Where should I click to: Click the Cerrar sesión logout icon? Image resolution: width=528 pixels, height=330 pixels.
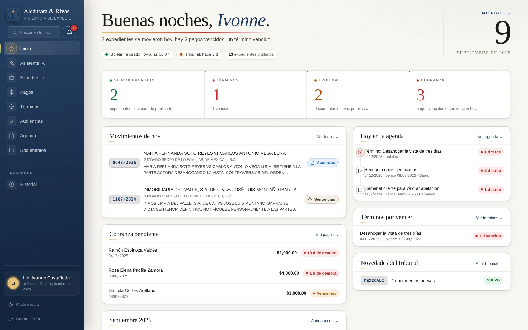pyautogui.click(x=11, y=319)
